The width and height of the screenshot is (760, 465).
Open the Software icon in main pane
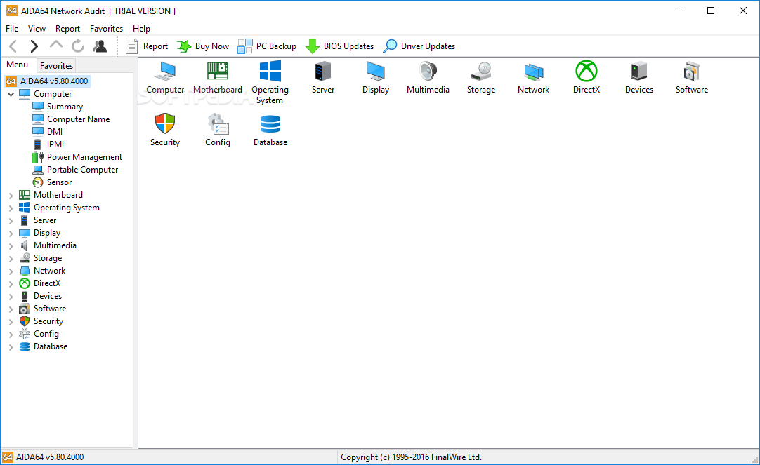click(x=692, y=72)
